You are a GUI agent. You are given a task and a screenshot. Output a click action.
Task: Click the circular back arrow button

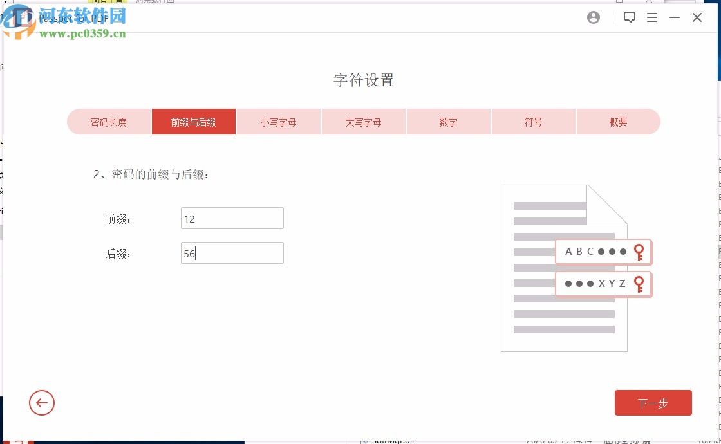(42, 403)
